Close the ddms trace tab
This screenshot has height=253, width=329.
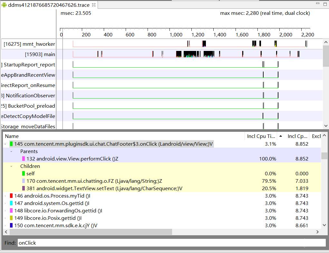[x=94, y=5]
